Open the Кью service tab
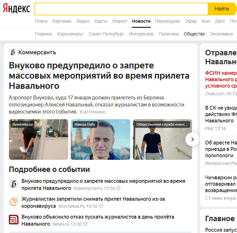237x233 pixels. click(206, 21)
